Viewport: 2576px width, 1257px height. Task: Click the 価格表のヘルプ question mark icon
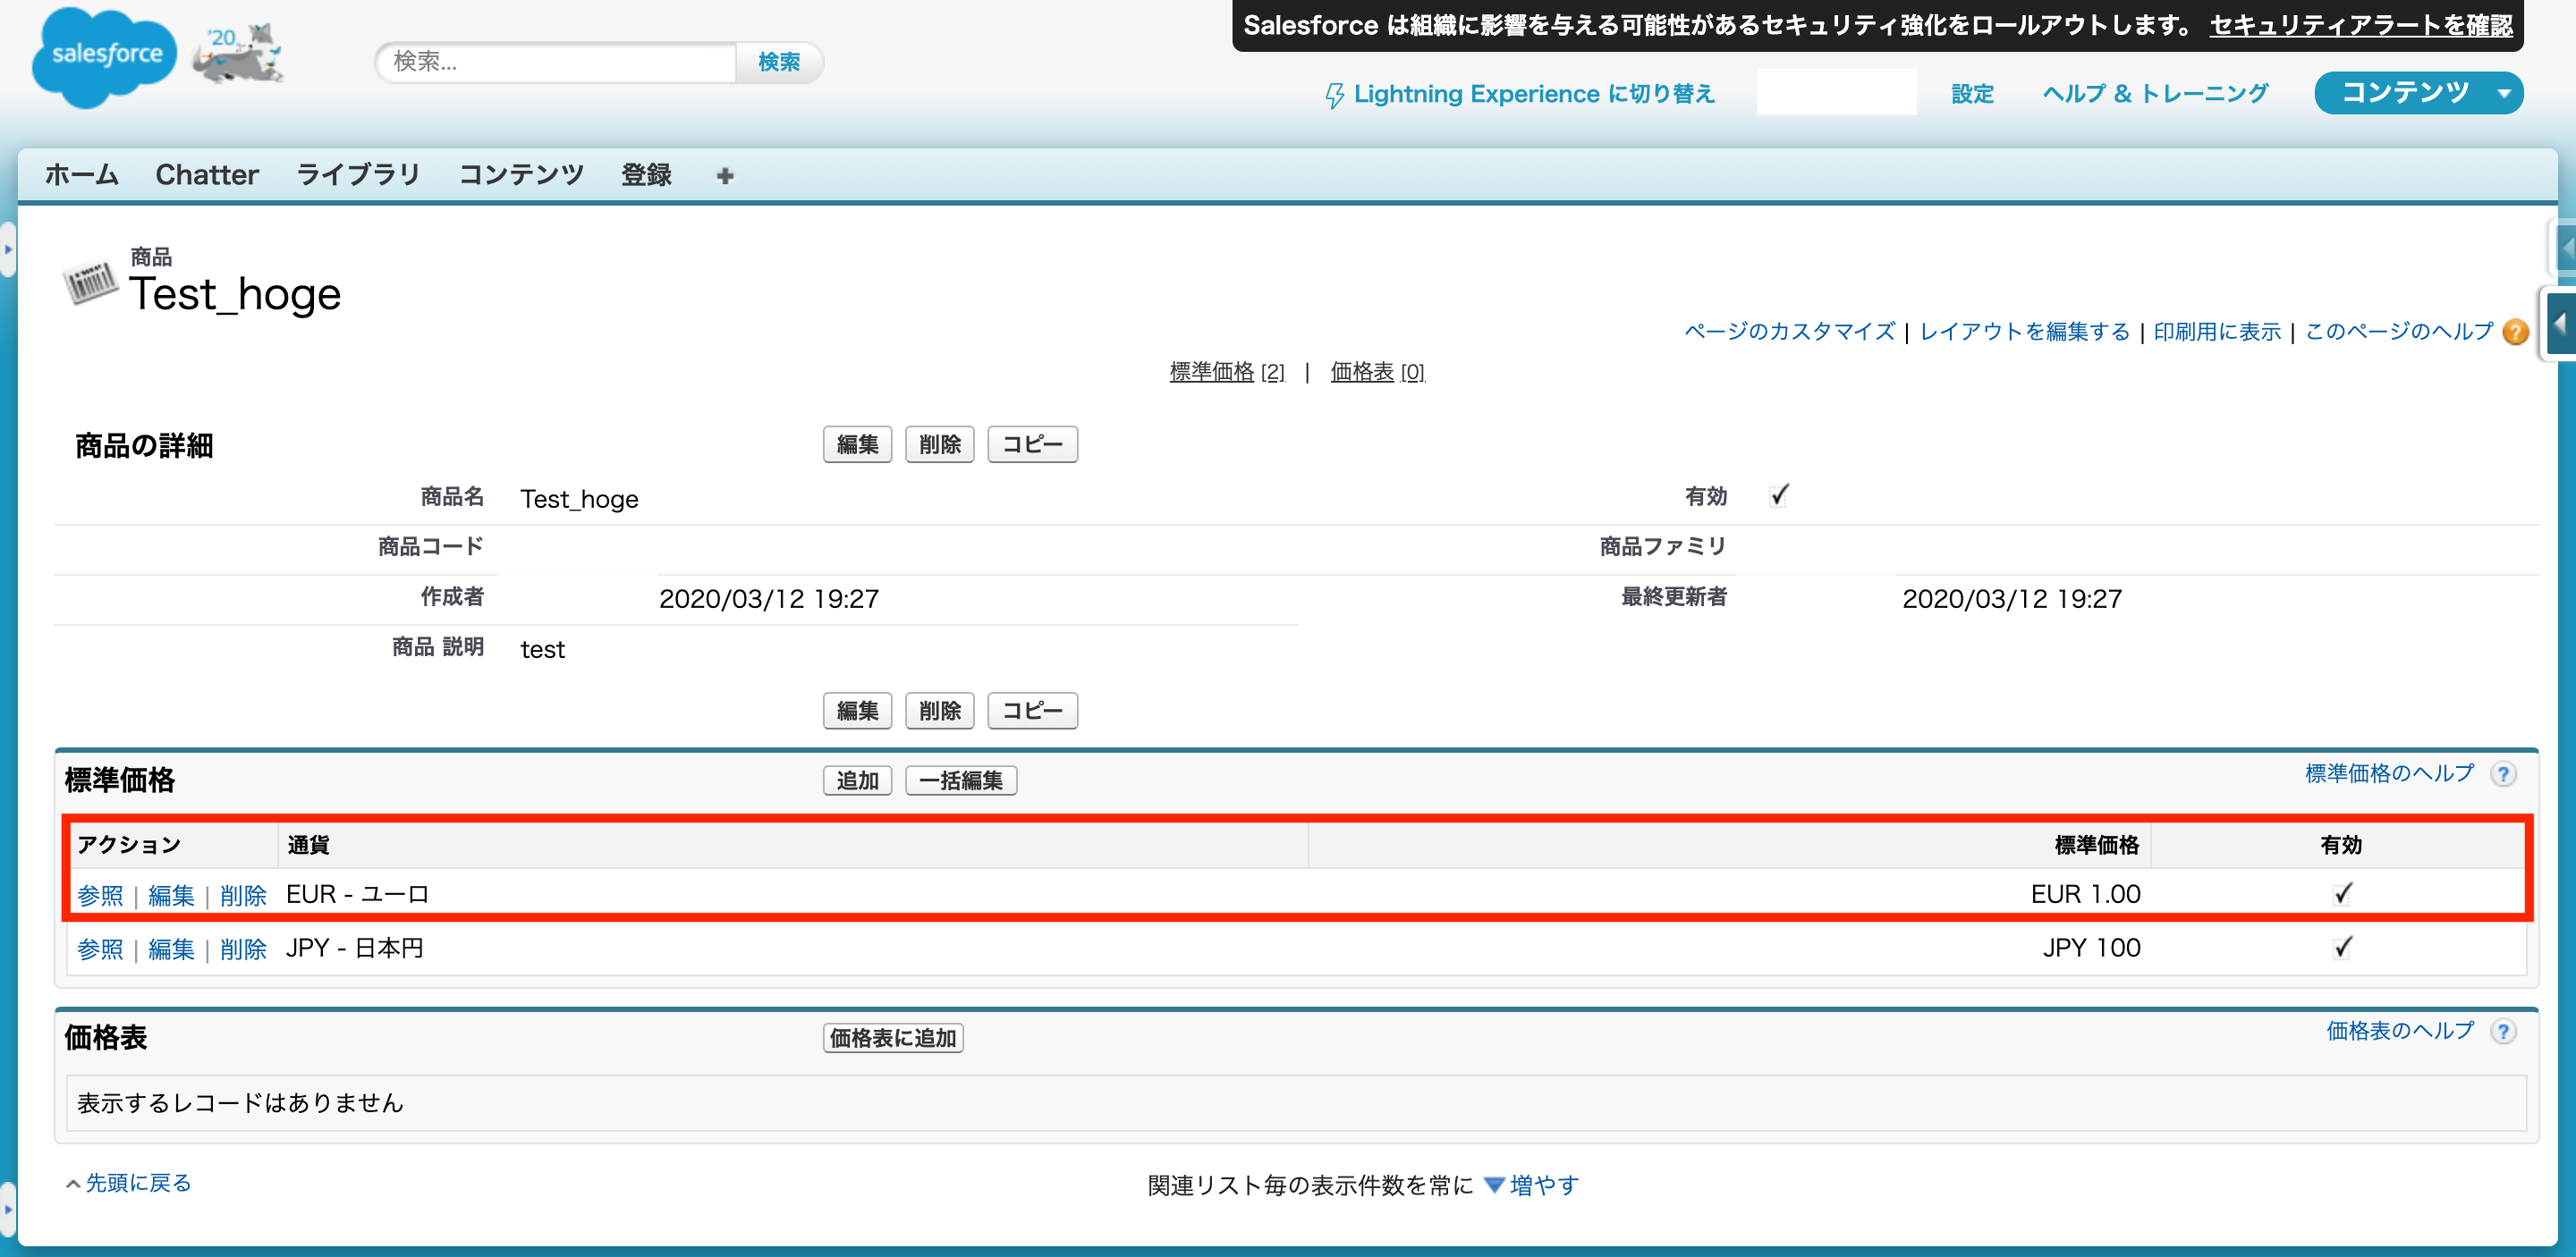2503,1033
